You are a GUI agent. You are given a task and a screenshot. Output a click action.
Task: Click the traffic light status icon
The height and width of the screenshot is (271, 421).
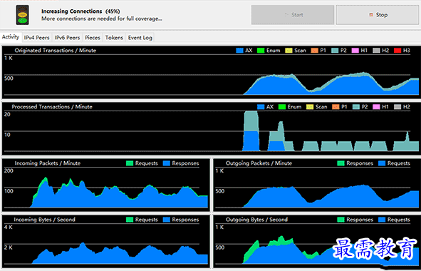pyautogui.click(x=22, y=15)
